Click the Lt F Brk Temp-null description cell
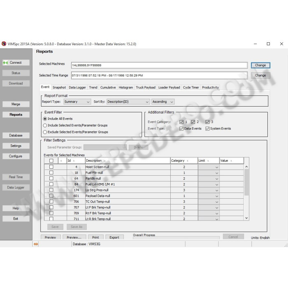 (x=128, y=207)
